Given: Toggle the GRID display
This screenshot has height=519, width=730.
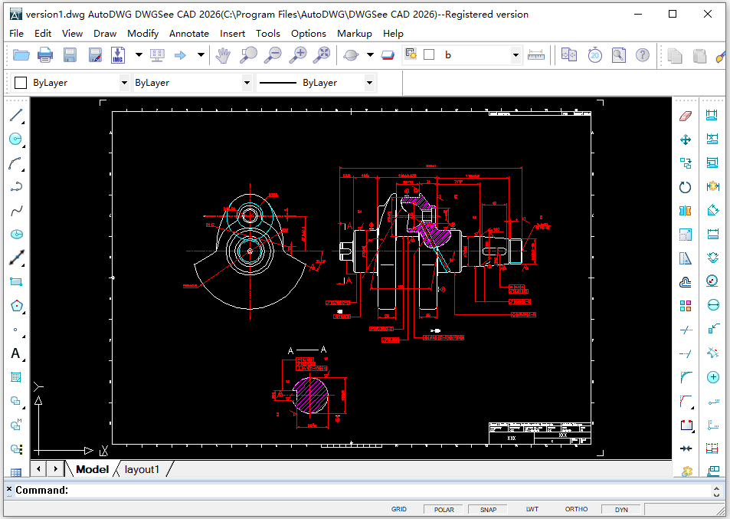Looking at the screenshot, I should point(398,508).
